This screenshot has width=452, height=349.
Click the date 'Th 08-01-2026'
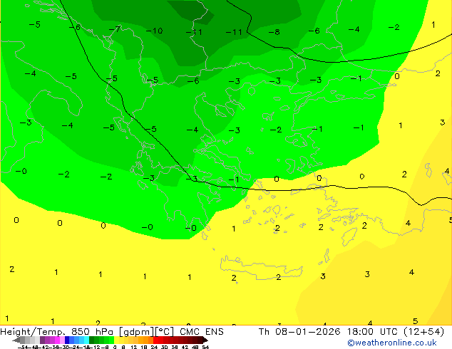299,332
